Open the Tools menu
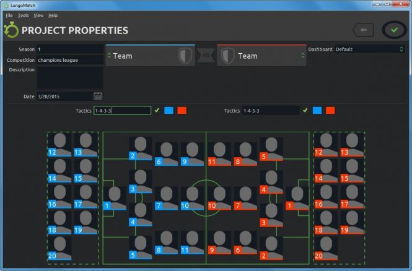Screen dimensions: 412x271 (x=23, y=15)
